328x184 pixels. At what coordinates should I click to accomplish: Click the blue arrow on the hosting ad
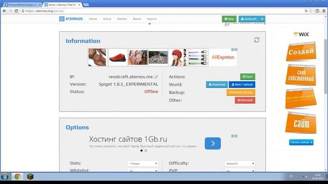213,143
